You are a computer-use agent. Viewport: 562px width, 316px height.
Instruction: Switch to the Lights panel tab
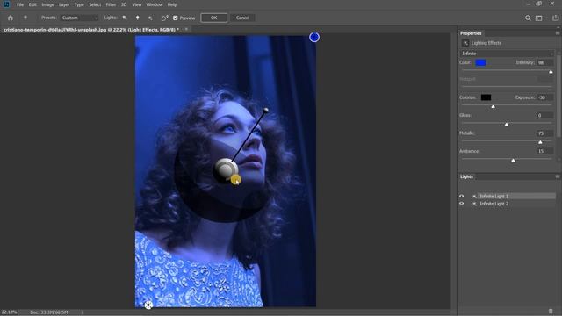pos(466,176)
